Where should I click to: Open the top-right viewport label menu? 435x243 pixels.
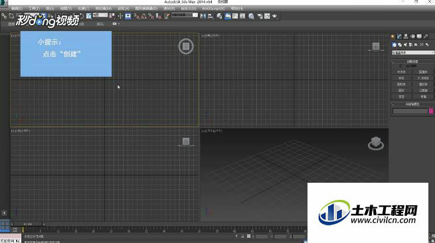(210, 35)
